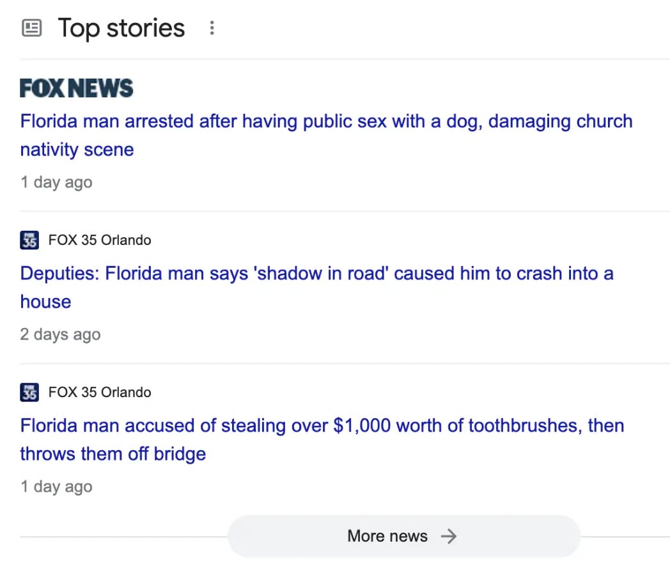Viewport: 670px width, 573px height.
Task: Click the Top stories heading
Action: (121, 28)
